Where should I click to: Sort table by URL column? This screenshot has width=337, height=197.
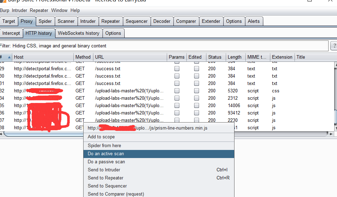point(130,57)
